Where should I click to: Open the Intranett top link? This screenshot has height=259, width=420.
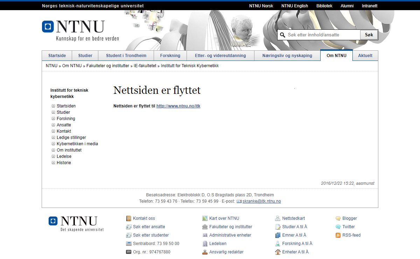[370, 6]
